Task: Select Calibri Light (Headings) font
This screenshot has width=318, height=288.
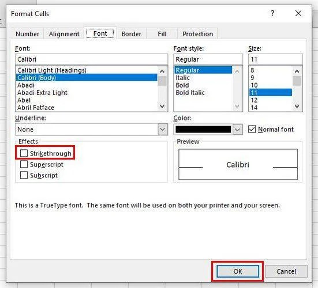Action: click(x=87, y=70)
